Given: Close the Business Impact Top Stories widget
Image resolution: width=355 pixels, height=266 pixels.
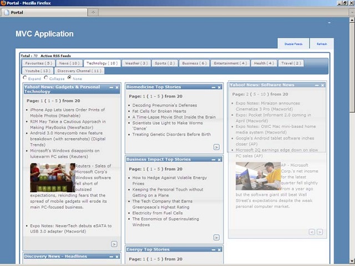Looking at the screenshot, I should 219,160.
